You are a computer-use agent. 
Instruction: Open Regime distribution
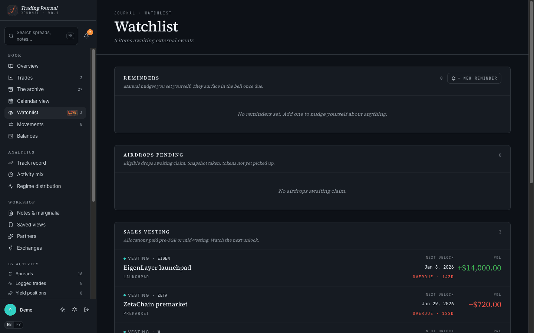click(x=45, y=186)
